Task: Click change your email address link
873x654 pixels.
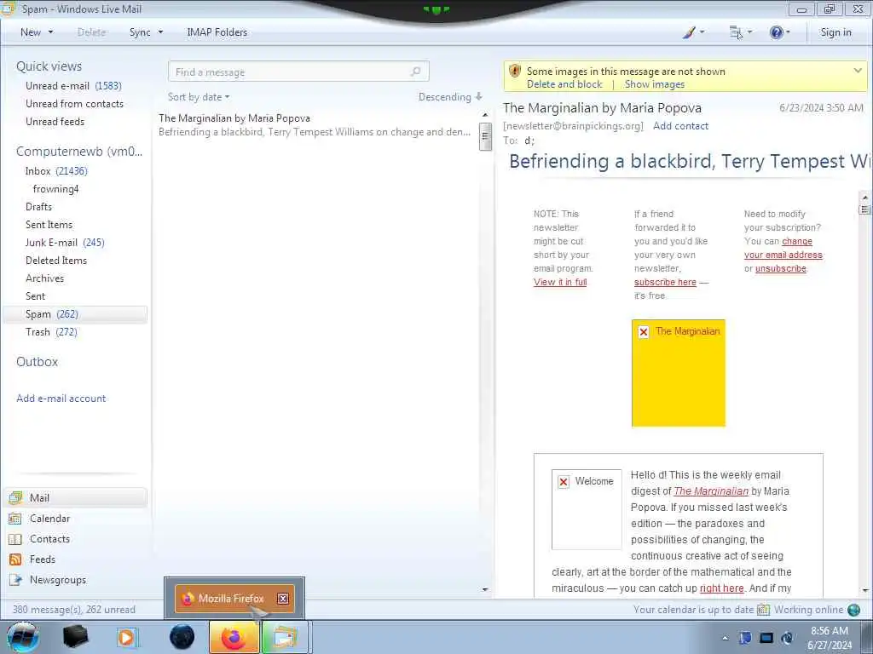Action: point(783,248)
